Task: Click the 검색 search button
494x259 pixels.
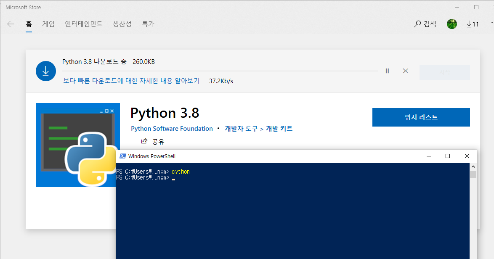Action: [425, 24]
